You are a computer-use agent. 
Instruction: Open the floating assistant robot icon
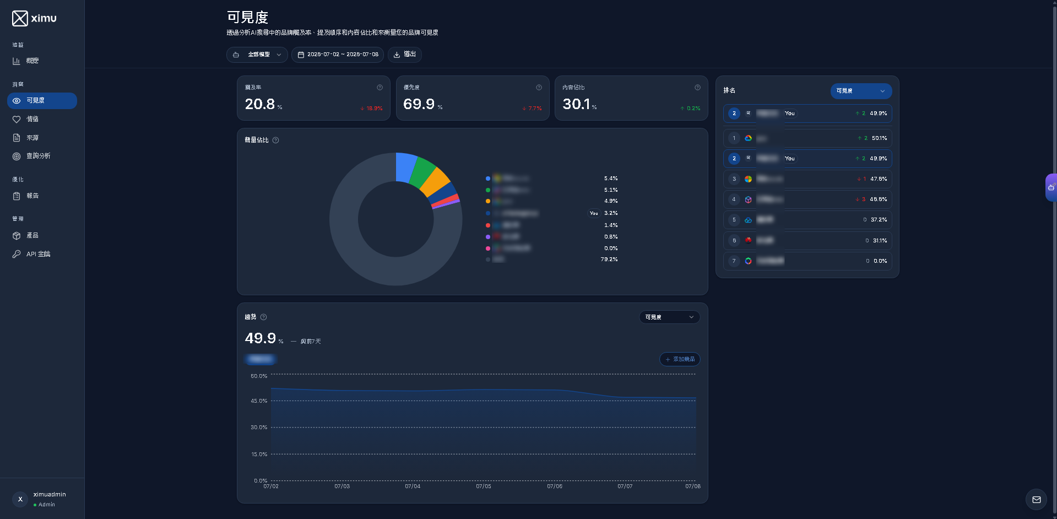tap(1051, 187)
